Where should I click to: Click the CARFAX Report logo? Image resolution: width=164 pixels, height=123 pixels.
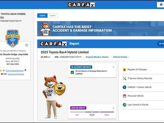tap(53, 44)
